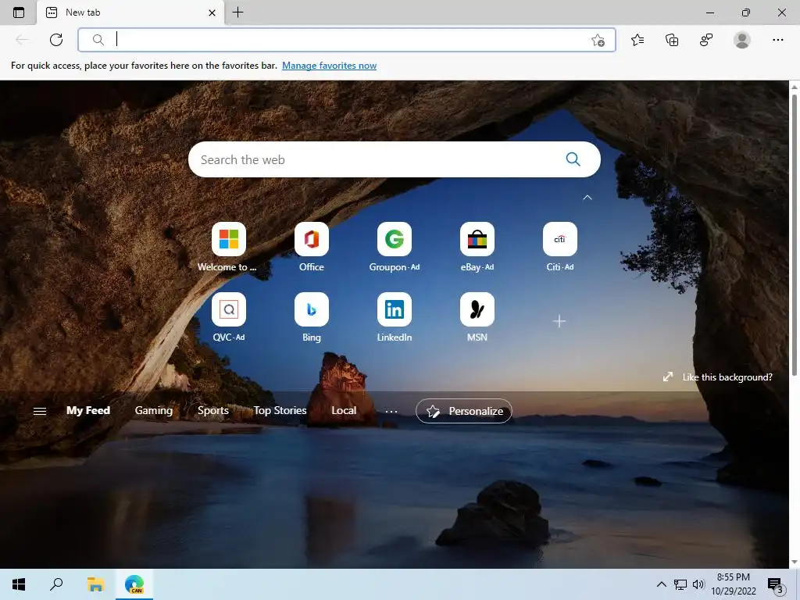800x600 pixels.
Task: Click the Personalize button
Action: point(464,411)
